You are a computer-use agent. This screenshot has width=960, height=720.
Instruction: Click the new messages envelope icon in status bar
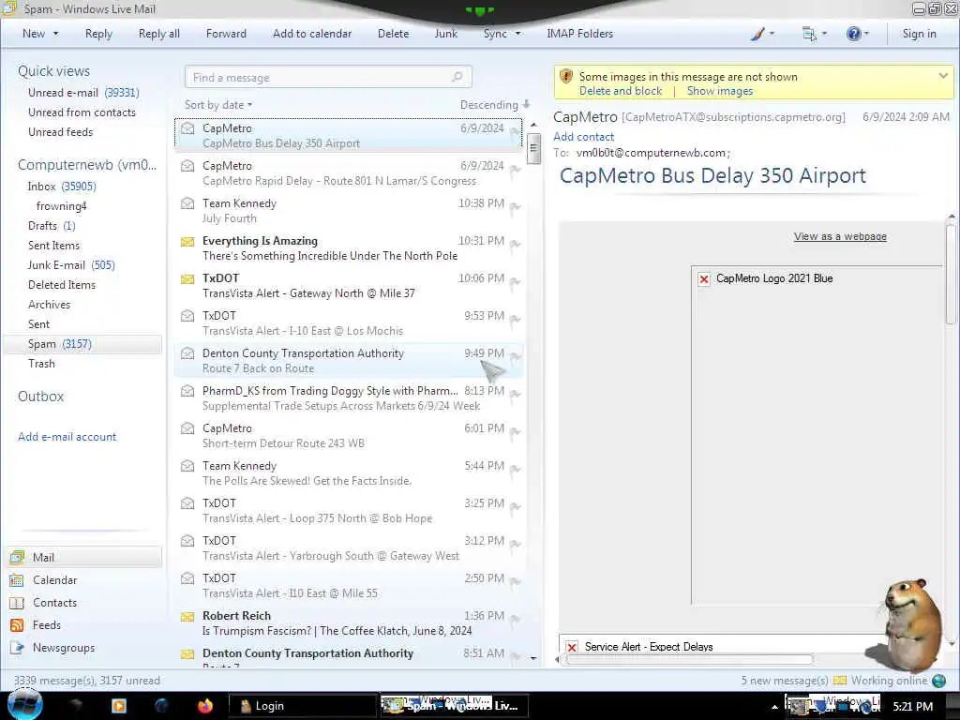[840, 681]
